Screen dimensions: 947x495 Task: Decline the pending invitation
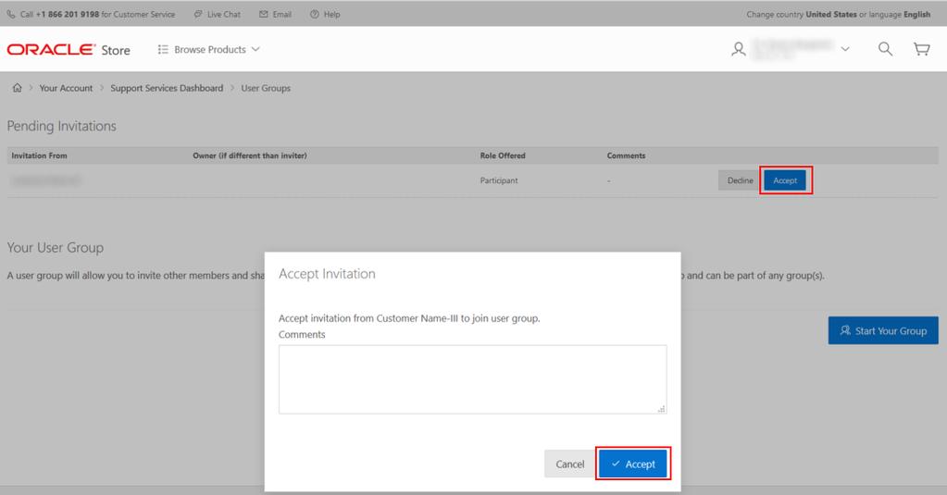coord(740,180)
